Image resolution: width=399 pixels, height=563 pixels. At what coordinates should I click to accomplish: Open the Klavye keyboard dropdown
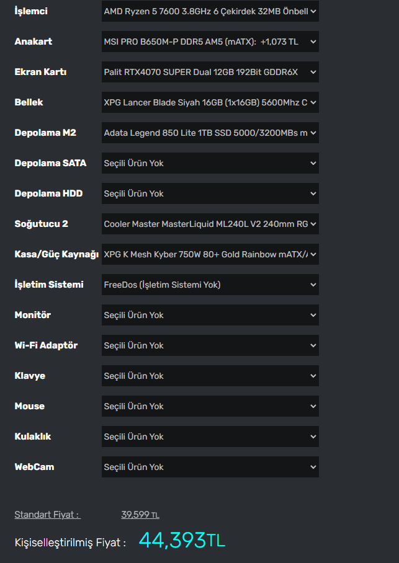pyautogui.click(x=210, y=376)
